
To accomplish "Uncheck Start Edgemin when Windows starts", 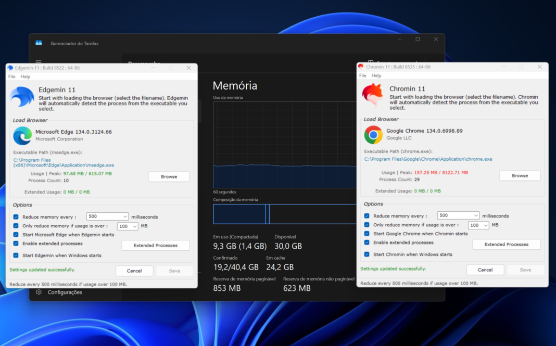I will point(16,255).
